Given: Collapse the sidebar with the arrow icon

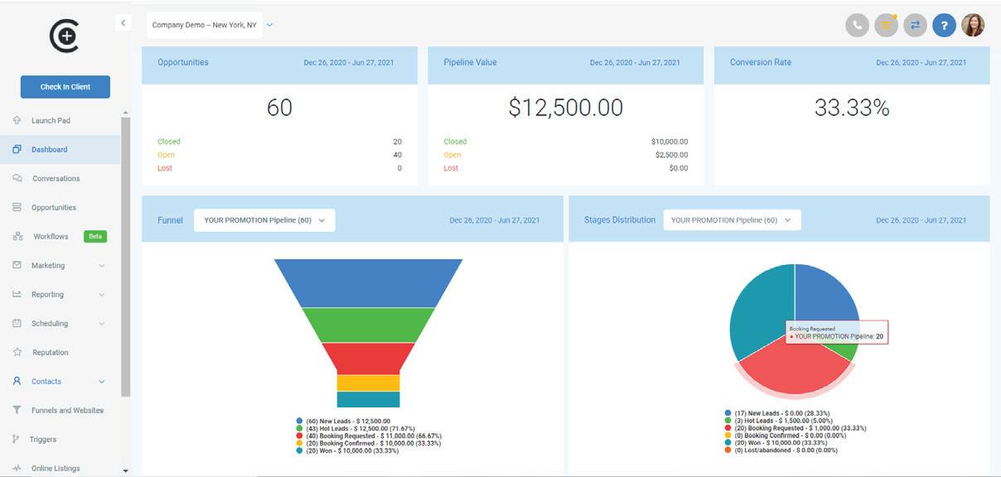Looking at the screenshot, I should tap(123, 23).
